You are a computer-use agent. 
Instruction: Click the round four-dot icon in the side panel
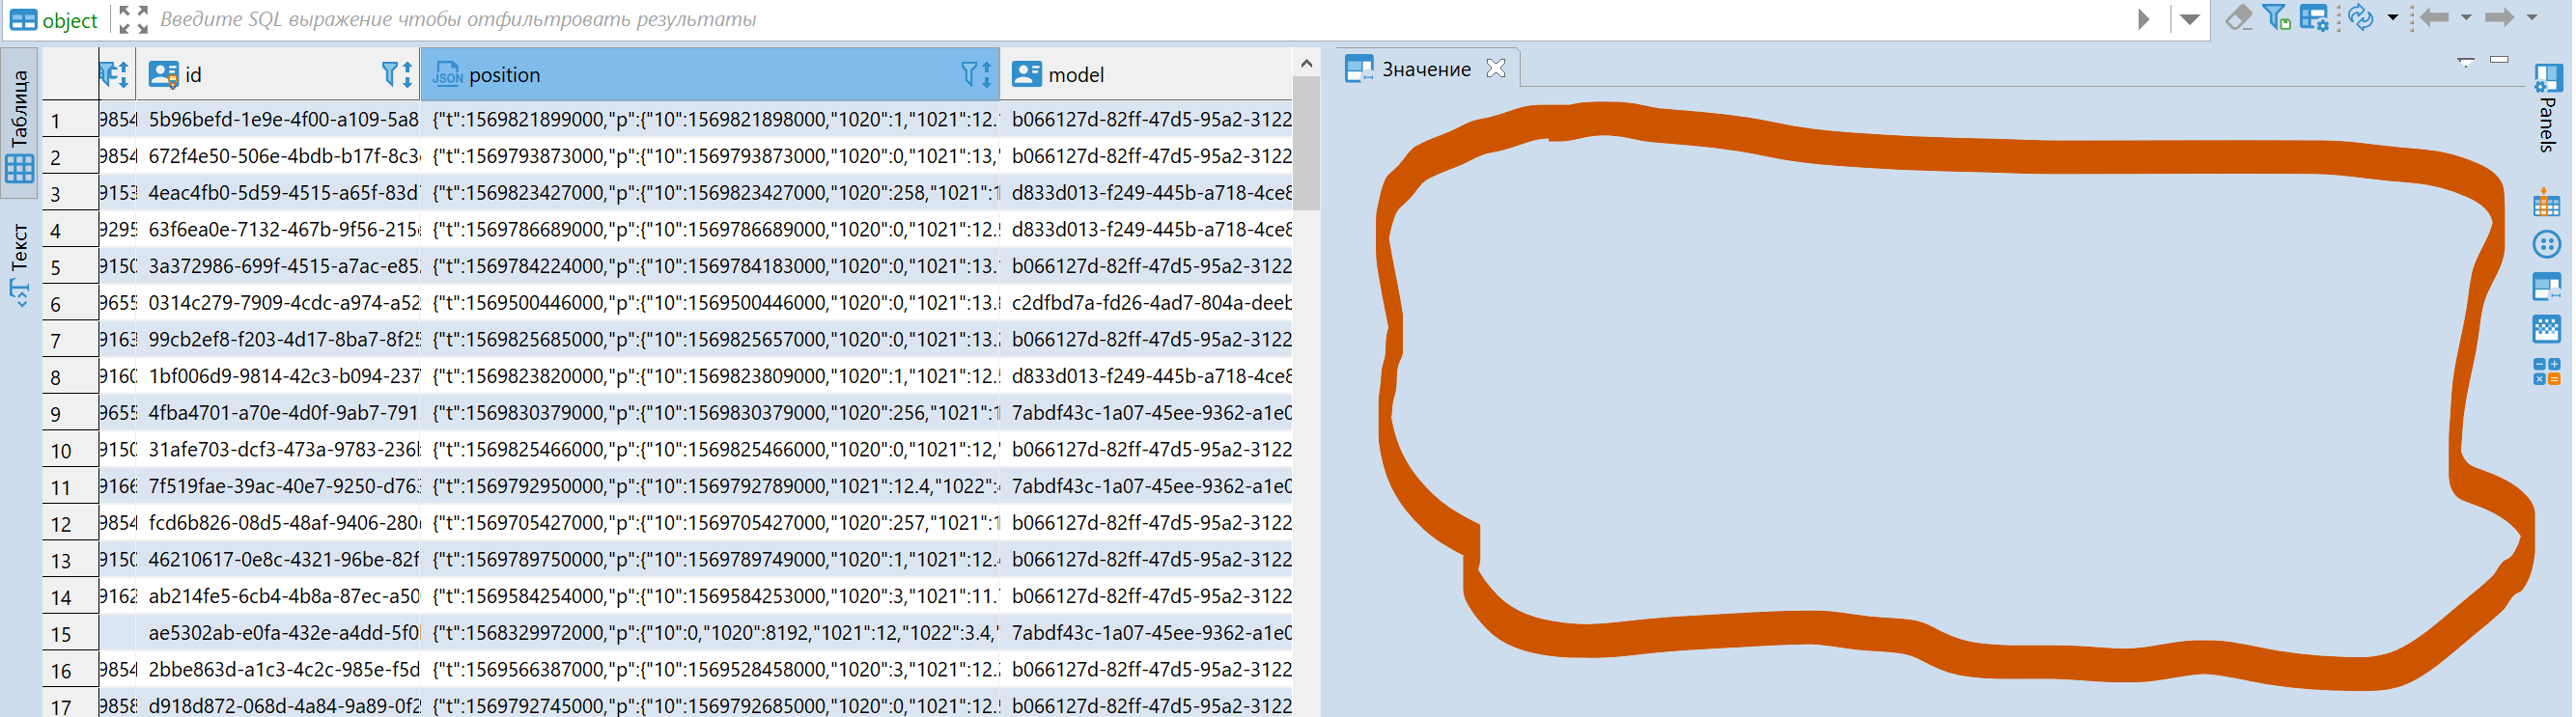(2546, 245)
